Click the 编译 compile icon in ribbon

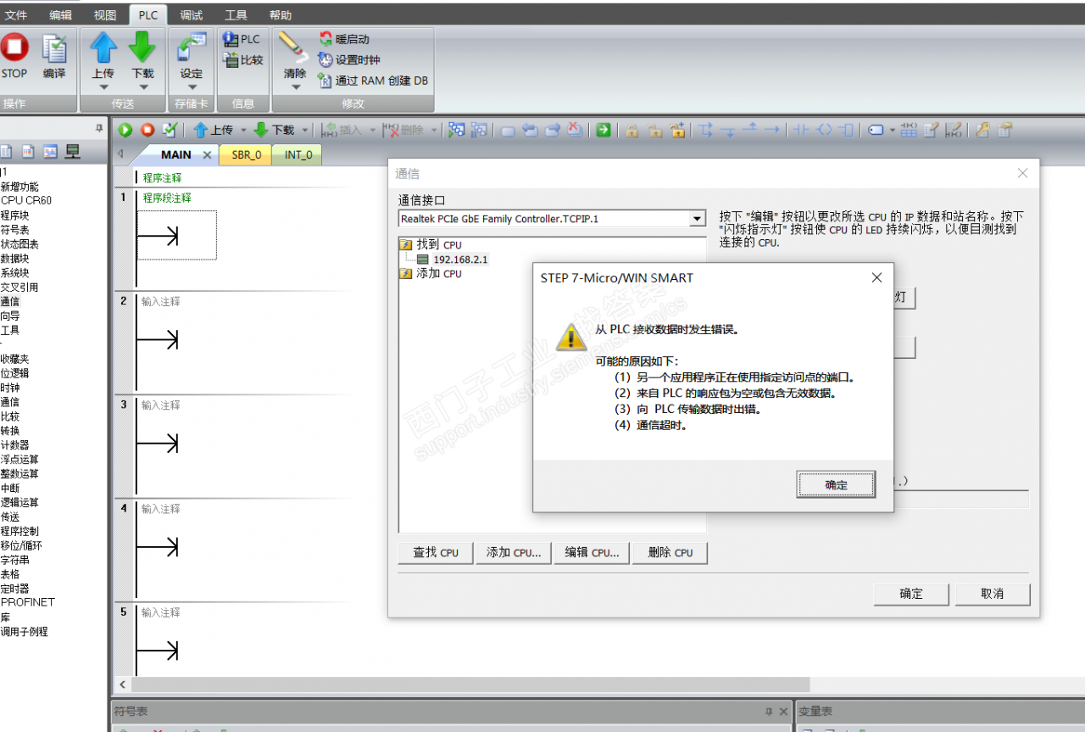coord(54,48)
